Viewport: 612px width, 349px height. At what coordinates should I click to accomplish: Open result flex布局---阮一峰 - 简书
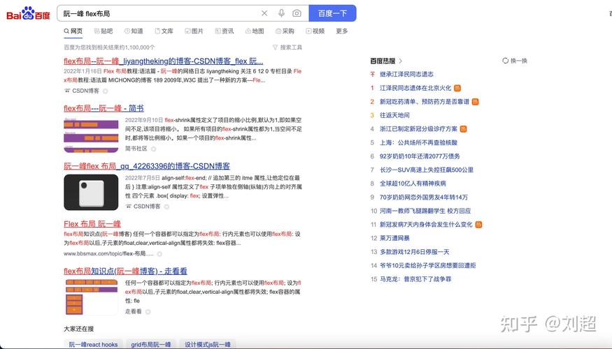click(x=104, y=108)
